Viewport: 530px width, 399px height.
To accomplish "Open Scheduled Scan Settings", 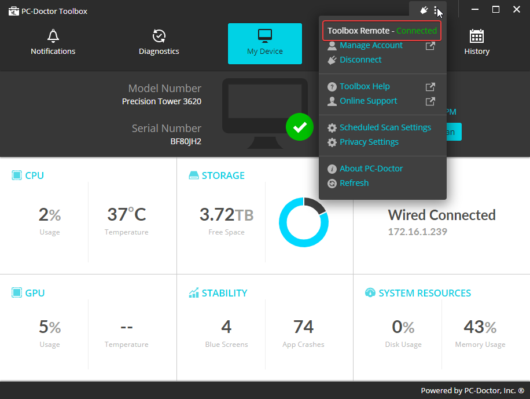I will click(x=385, y=127).
